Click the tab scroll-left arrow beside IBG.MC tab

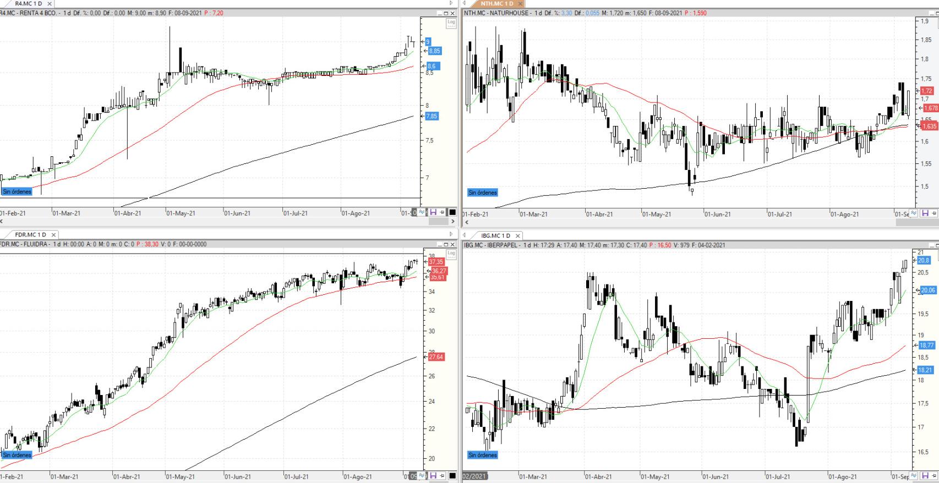465,235
